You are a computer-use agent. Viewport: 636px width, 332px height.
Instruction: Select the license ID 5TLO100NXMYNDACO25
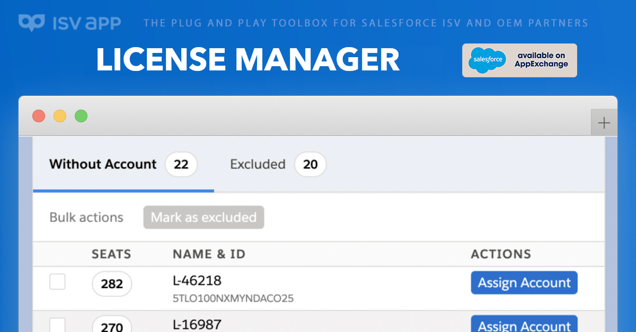[x=233, y=299]
